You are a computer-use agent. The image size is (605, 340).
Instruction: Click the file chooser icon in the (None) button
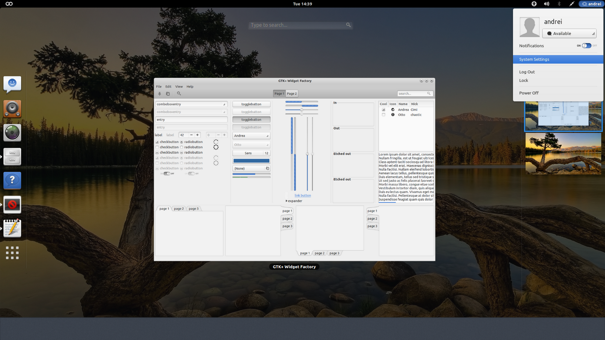(268, 168)
